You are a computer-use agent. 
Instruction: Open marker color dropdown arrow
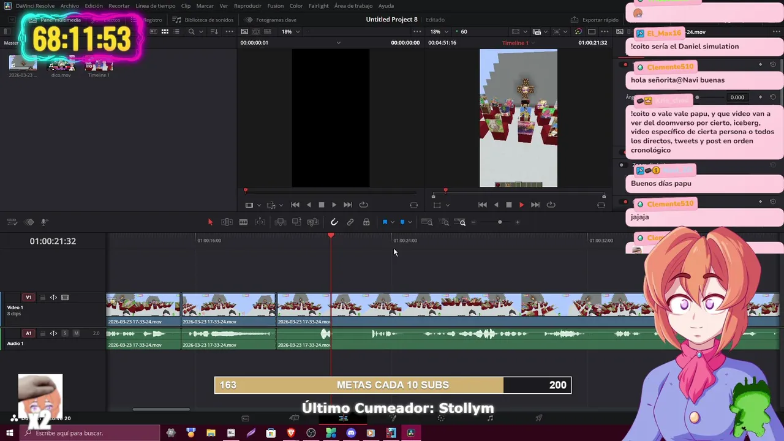(410, 222)
